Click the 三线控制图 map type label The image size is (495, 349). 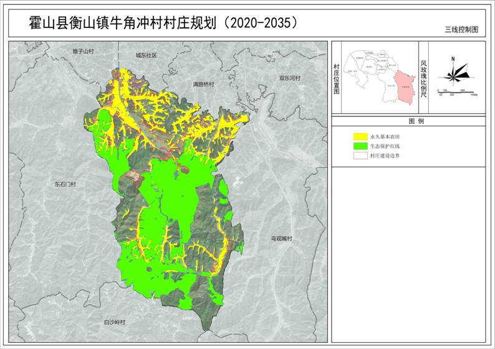[x=461, y=29]
